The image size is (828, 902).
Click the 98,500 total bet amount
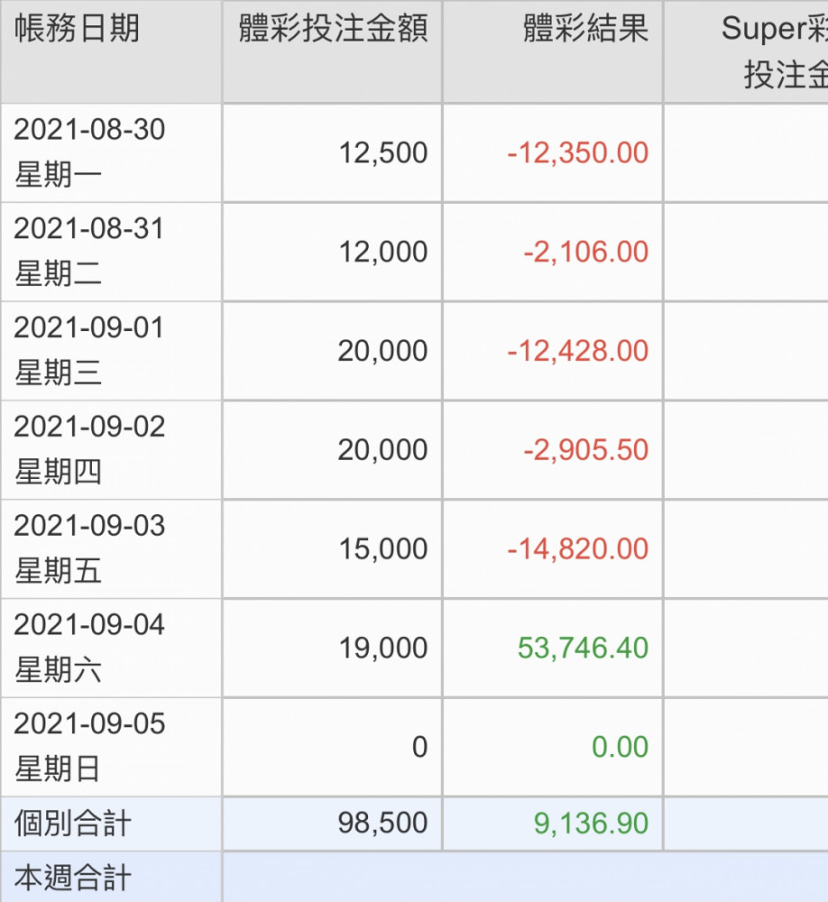pyautogui.click(x=383, y=824)
